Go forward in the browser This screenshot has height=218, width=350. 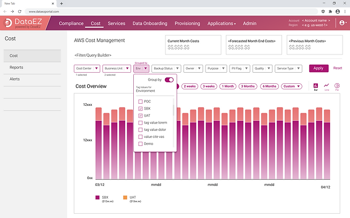12,12
